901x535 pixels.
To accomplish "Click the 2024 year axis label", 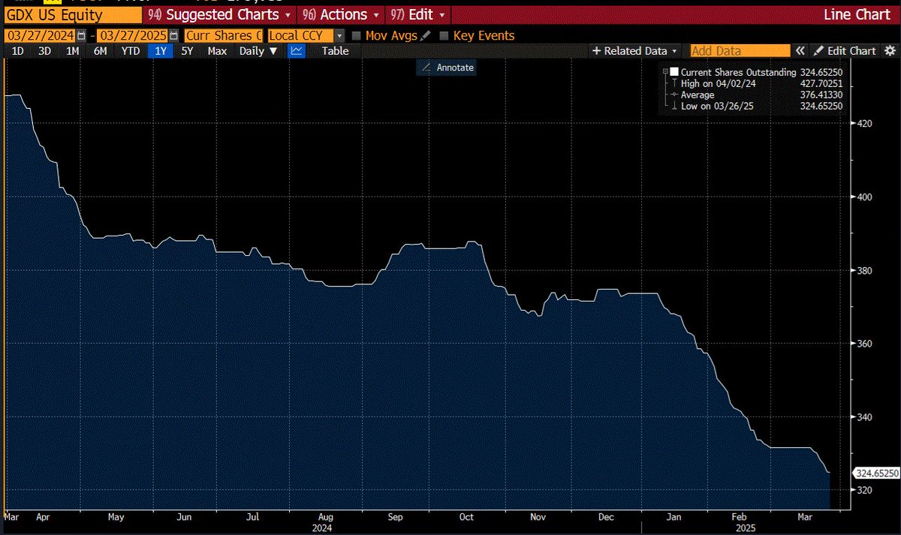I will (324, 527).
